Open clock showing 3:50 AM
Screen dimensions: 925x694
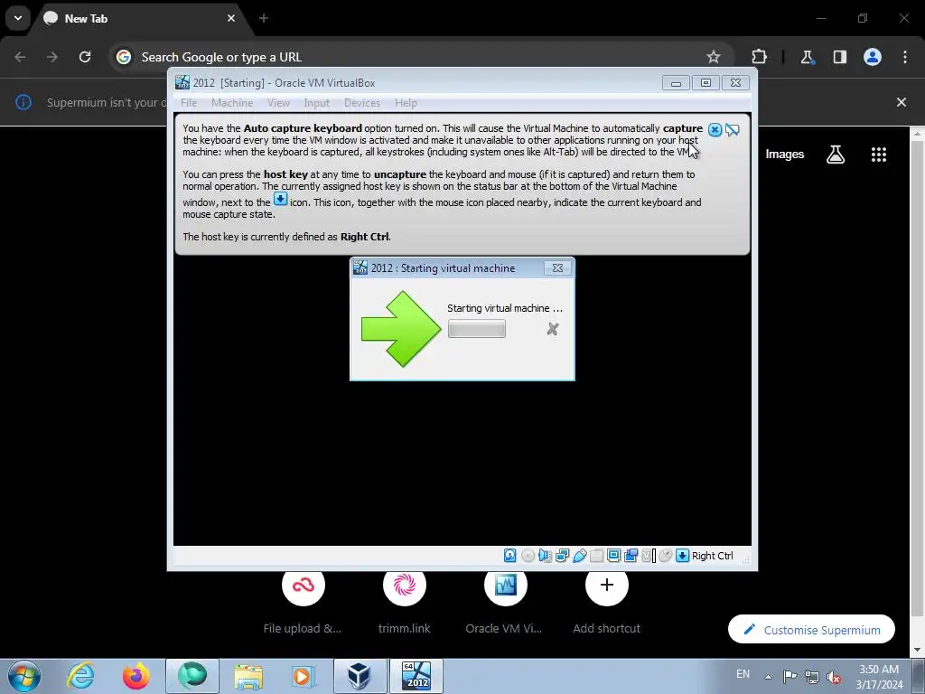[879, 676]
